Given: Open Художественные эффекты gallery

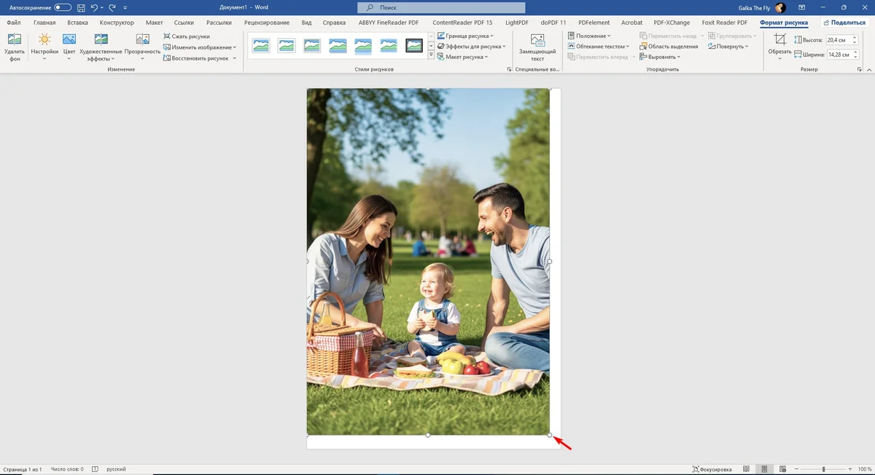Looking at the screenshot, I should [101, 47].
